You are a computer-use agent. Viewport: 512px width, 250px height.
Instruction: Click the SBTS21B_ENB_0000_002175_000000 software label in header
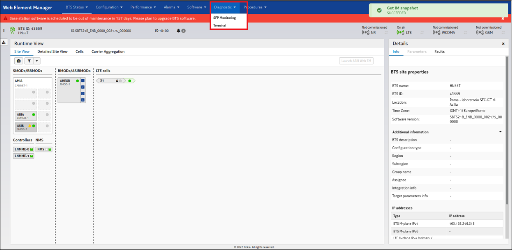[101, 31]
